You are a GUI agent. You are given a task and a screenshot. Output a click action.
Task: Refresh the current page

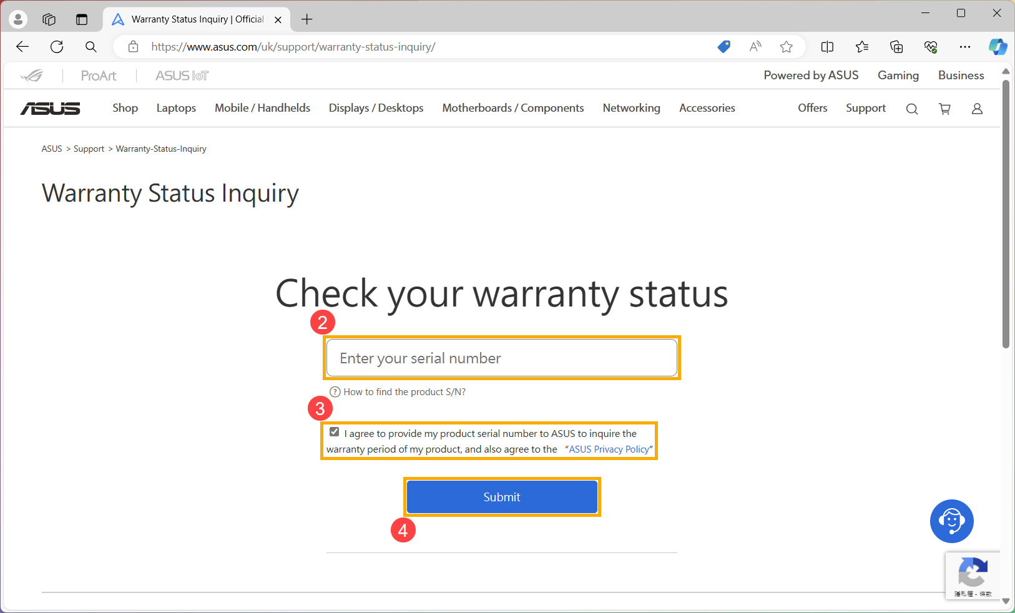point(57,47)
